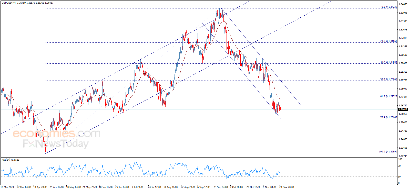Viewport: 409px width, 190px height.
Task: Click price axis value 1.23405
Action: (x=403, y=148)
